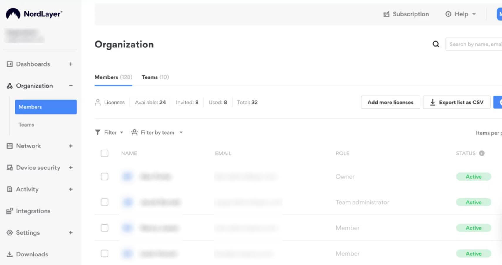Click the Total: 32 licenses text
Viewport: 502px width, 265px height.
click(247, 102)
